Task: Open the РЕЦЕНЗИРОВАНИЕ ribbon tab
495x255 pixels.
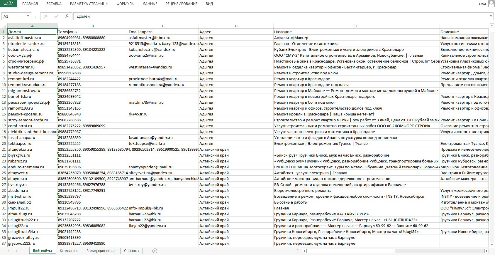Action: click(x=182, y=4)
